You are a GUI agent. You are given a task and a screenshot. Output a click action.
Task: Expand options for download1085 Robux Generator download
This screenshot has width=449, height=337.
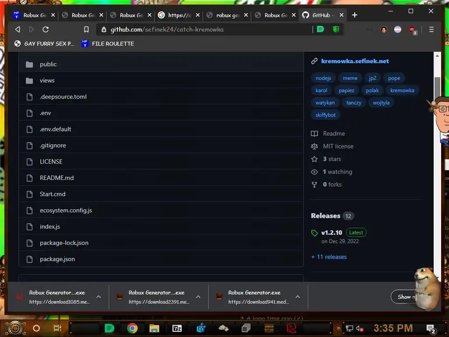pyautogui.click(x=99, y=297)
